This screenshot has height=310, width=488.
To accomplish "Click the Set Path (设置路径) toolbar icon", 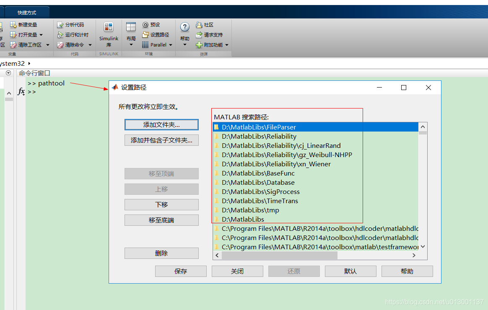I will coord(145,35).
